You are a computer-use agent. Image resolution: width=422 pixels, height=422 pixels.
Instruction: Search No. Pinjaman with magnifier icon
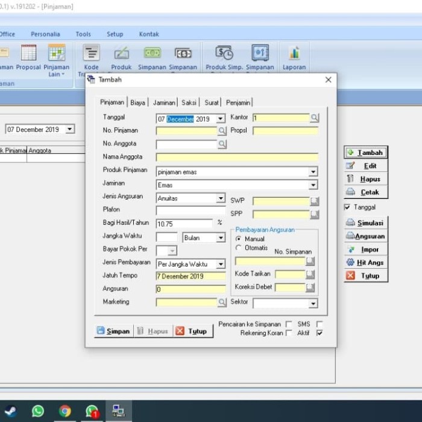click(x=222, y=131)
